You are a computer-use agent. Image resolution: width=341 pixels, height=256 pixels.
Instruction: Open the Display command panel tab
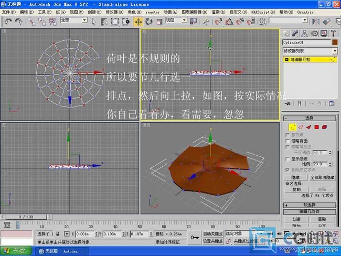[324, 34]
